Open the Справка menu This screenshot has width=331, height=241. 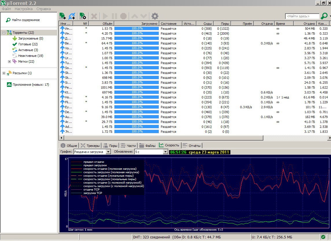[x=43, y=9]
